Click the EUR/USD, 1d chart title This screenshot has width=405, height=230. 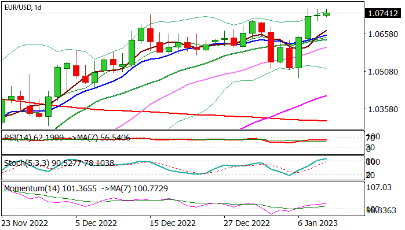pyautogui.click(x=23, y=8)
